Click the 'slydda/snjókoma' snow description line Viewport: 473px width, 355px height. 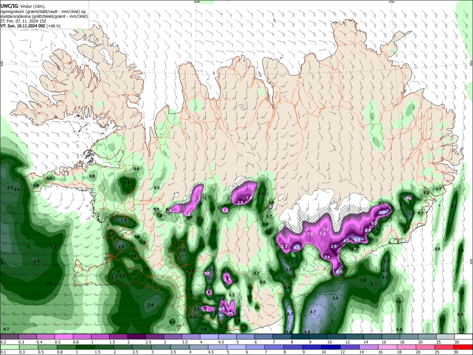44,16
